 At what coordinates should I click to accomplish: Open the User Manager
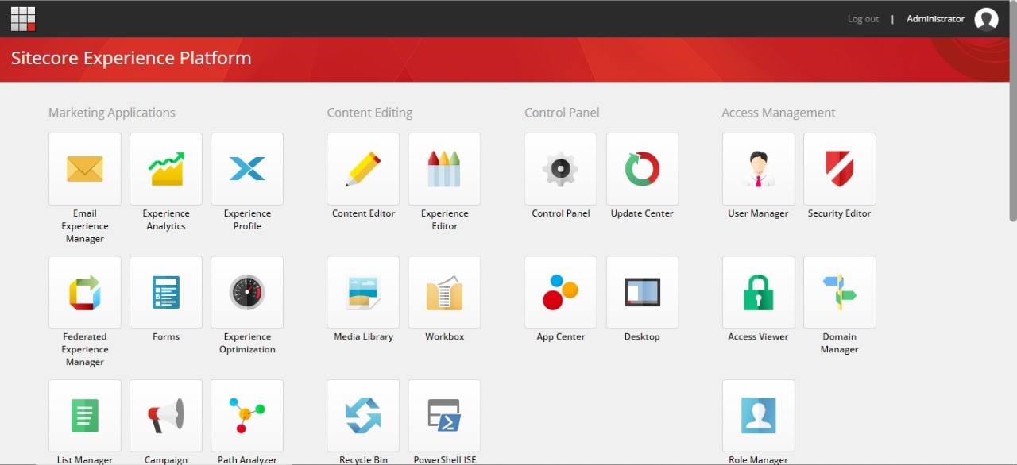759,169
